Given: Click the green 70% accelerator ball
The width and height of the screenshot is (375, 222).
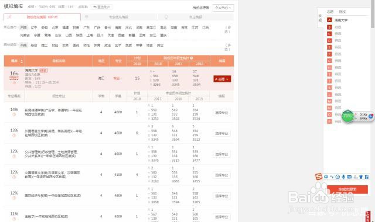Looking at the screenshot, I should click(x=347, y=116).
